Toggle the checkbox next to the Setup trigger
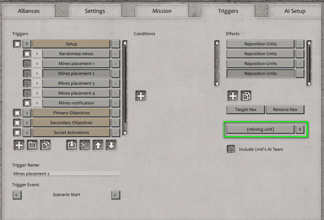Screen dimensions: 324x220 point(17,44)
